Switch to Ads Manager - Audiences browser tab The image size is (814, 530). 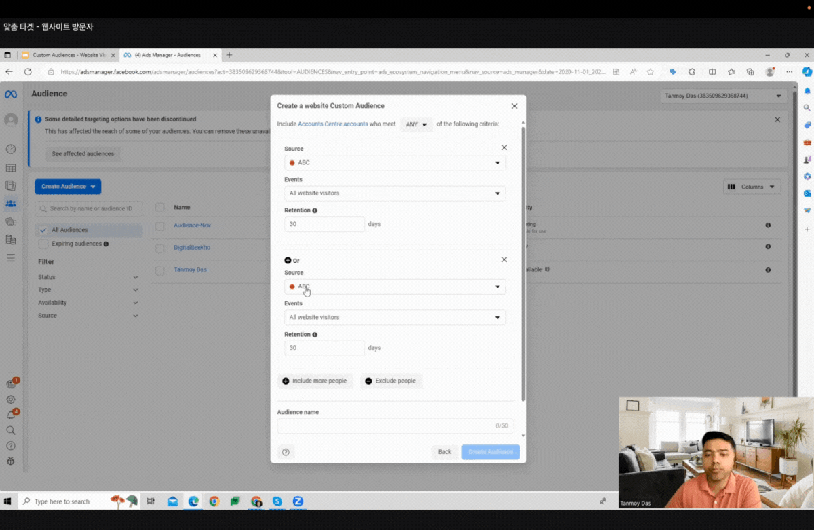(x=170, y=55)
